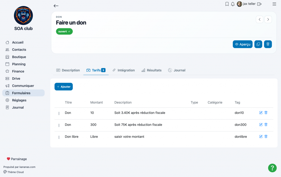Open notifications bell icon
Screen dimensions: 281x177
tap(233, 4)
